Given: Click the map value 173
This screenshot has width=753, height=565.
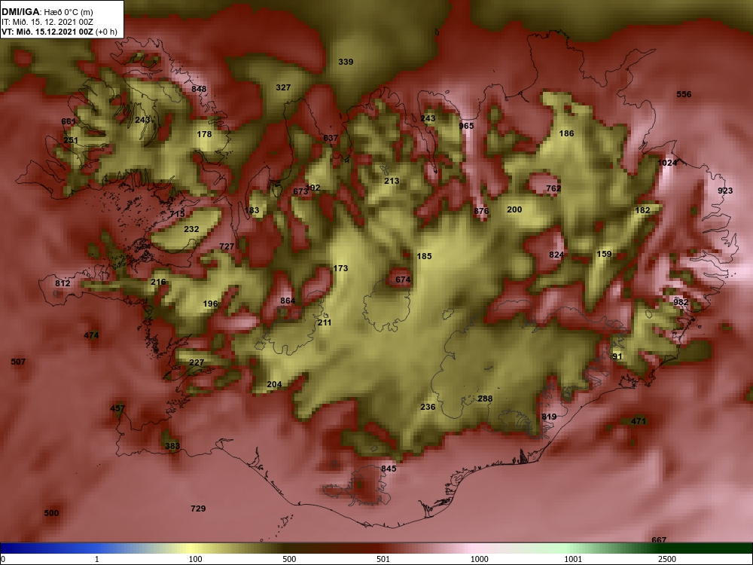Looking at the screenshot, I should coord(340,268).
